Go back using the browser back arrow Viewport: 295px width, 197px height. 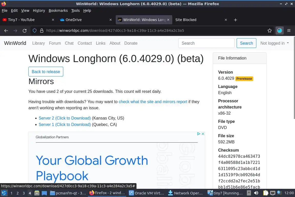click(x=6, y=31)
